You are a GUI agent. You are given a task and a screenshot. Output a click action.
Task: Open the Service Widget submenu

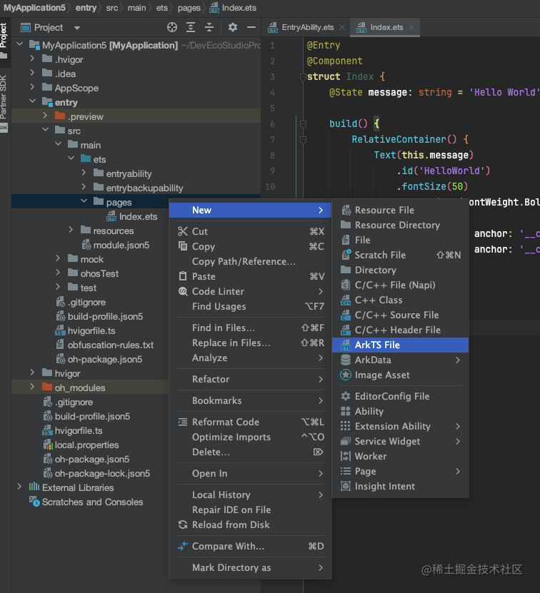coord(400,441)
